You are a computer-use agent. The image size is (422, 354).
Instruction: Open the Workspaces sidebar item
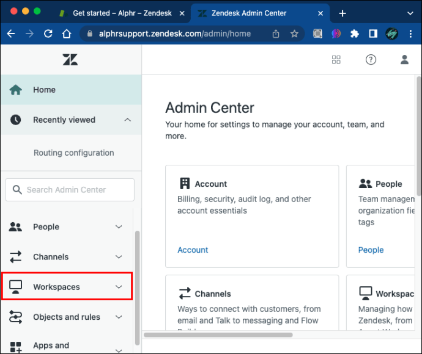pyautogui.click(x=67, y=286)
